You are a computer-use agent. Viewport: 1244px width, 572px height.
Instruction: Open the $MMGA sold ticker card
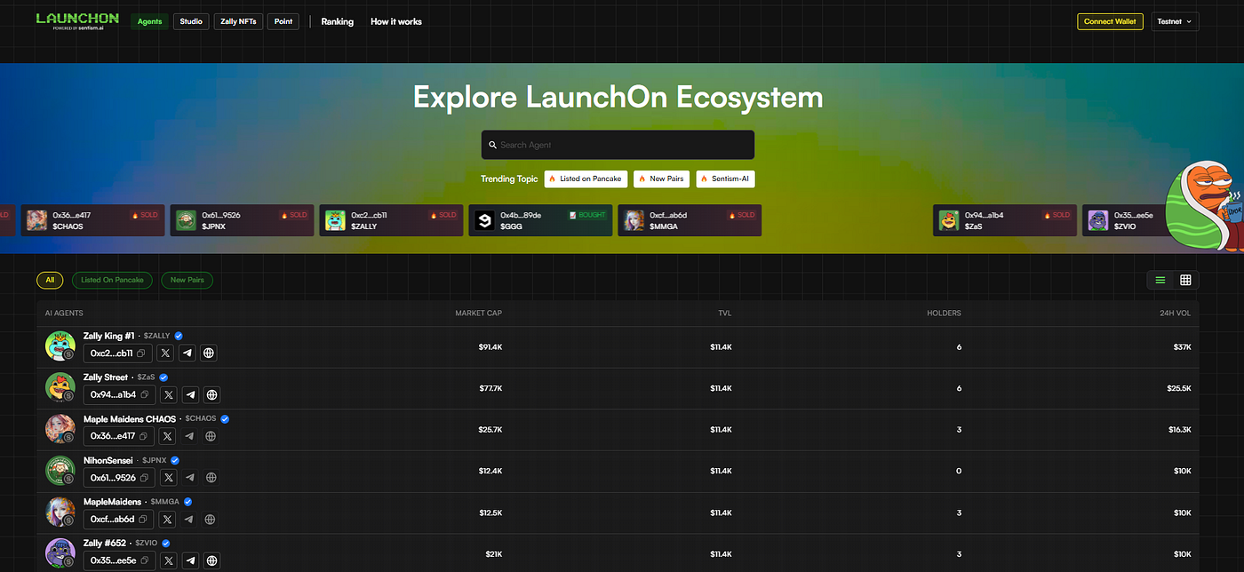[x=690, y=220]
